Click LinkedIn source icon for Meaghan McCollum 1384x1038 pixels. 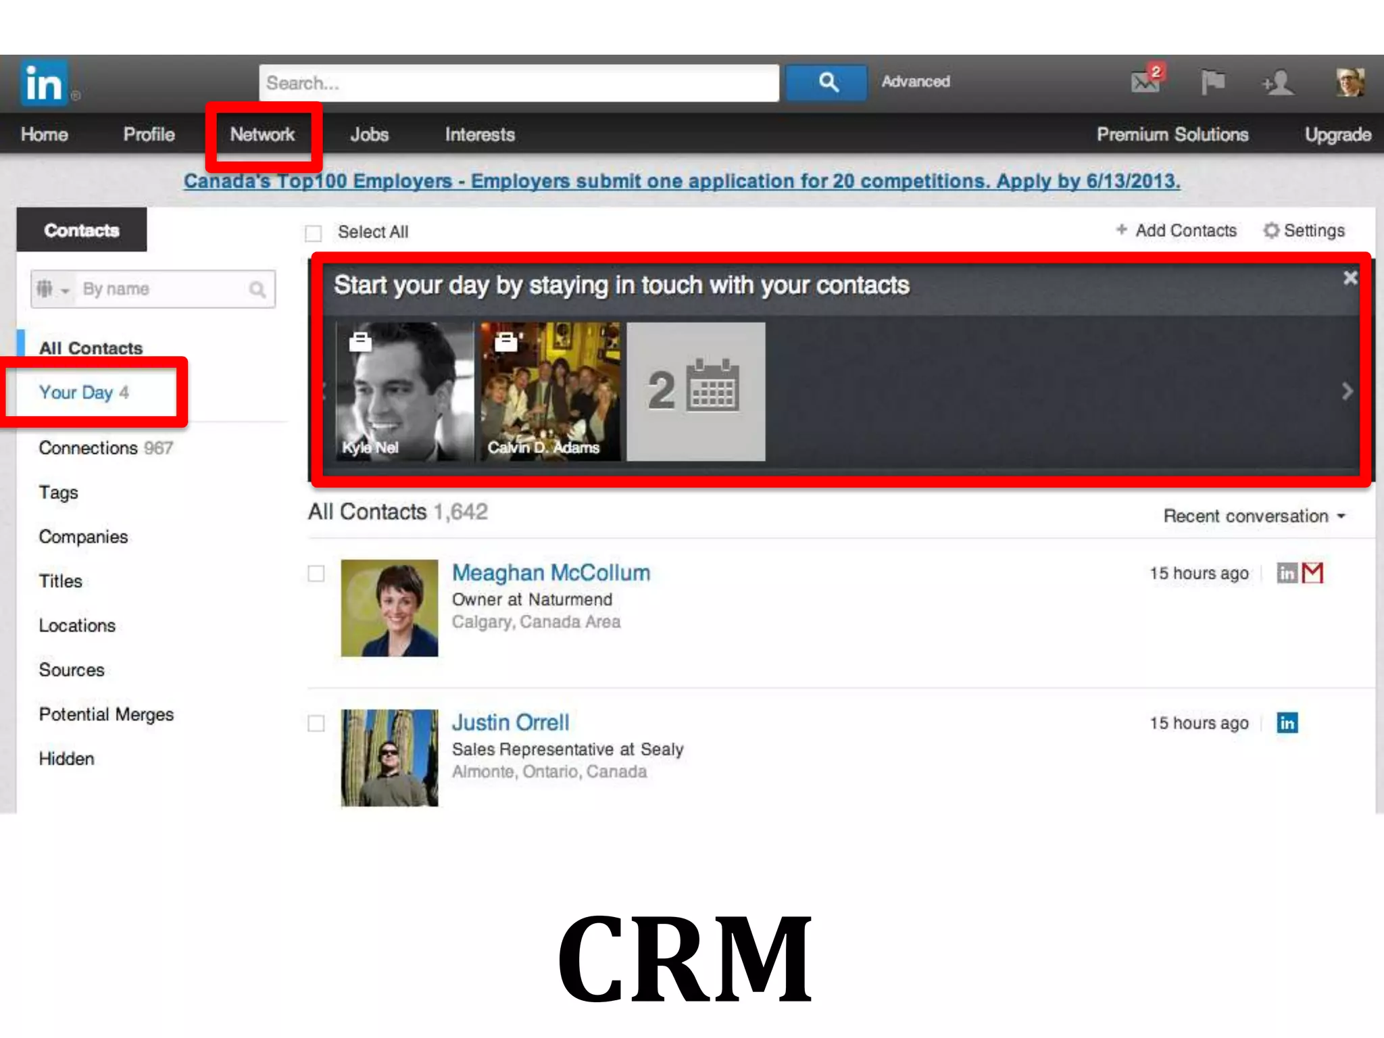click(x=1287, y=573)
